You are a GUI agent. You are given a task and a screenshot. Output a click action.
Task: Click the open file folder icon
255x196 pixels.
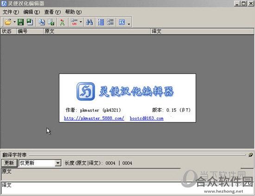[x=8, y=22]
